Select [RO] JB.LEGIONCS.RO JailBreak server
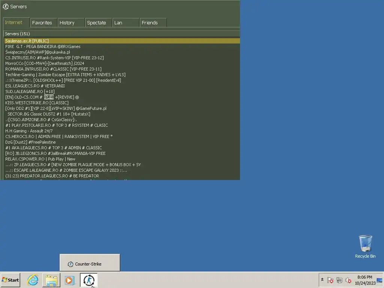The image size is (384, 288). [x=122, y=153]
